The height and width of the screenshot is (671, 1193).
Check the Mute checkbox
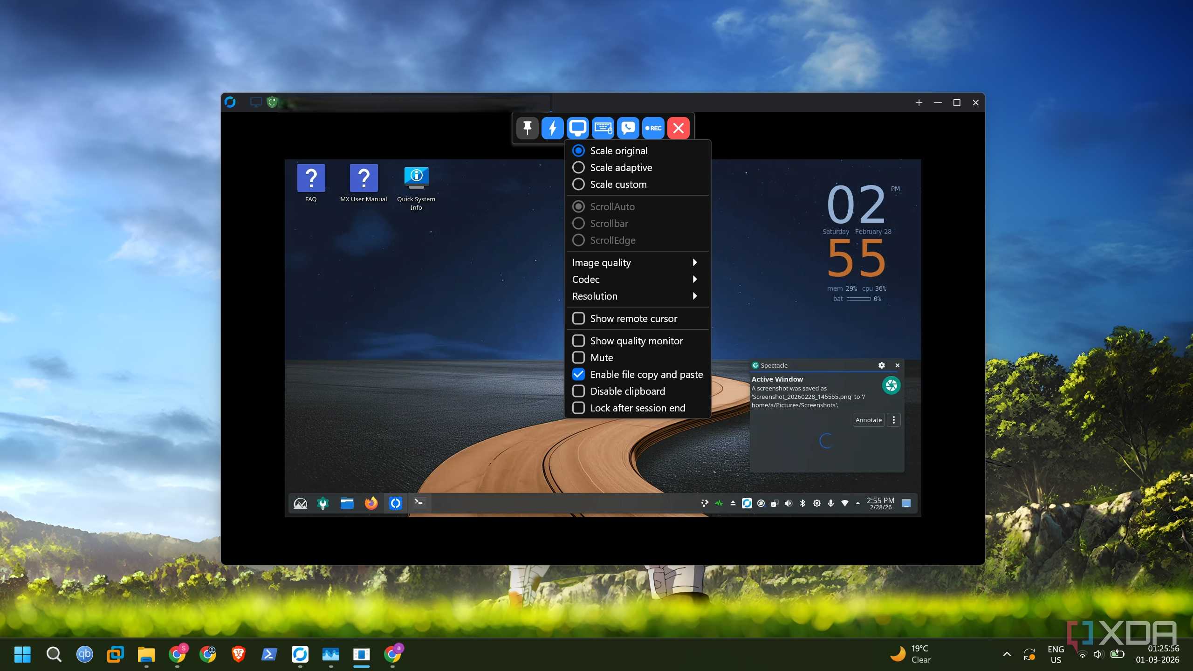578,357
